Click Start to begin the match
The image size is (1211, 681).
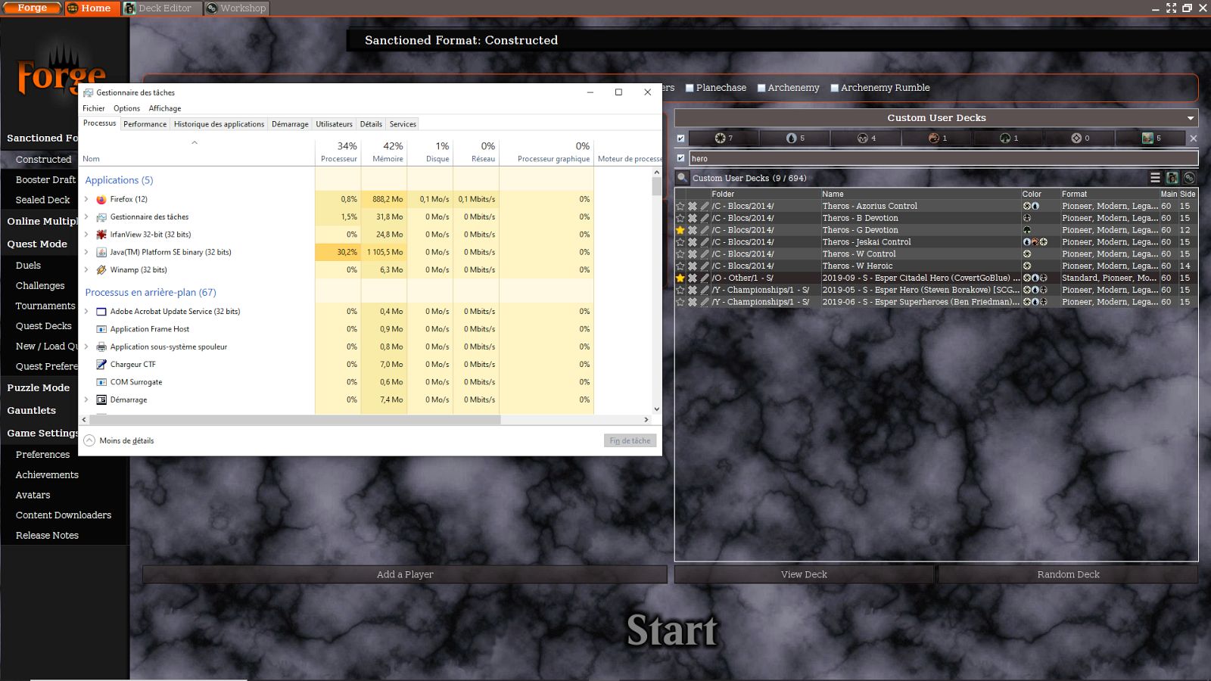coord(672,630)
